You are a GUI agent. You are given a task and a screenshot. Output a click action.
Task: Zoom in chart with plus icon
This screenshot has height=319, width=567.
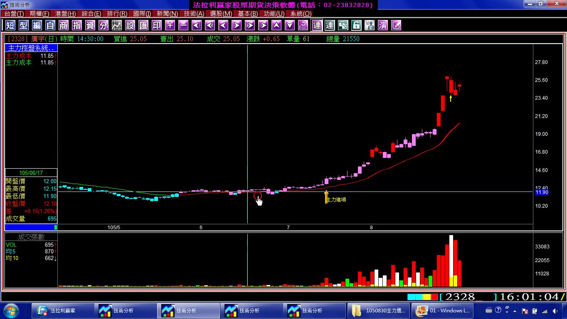pyautogui.click(x=170, y=25)
